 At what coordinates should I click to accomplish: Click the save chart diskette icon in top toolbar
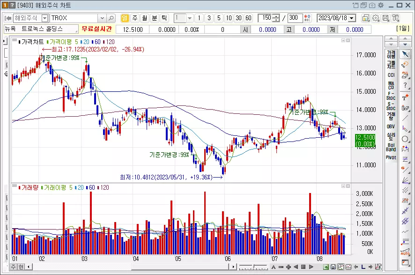[385, 18]
